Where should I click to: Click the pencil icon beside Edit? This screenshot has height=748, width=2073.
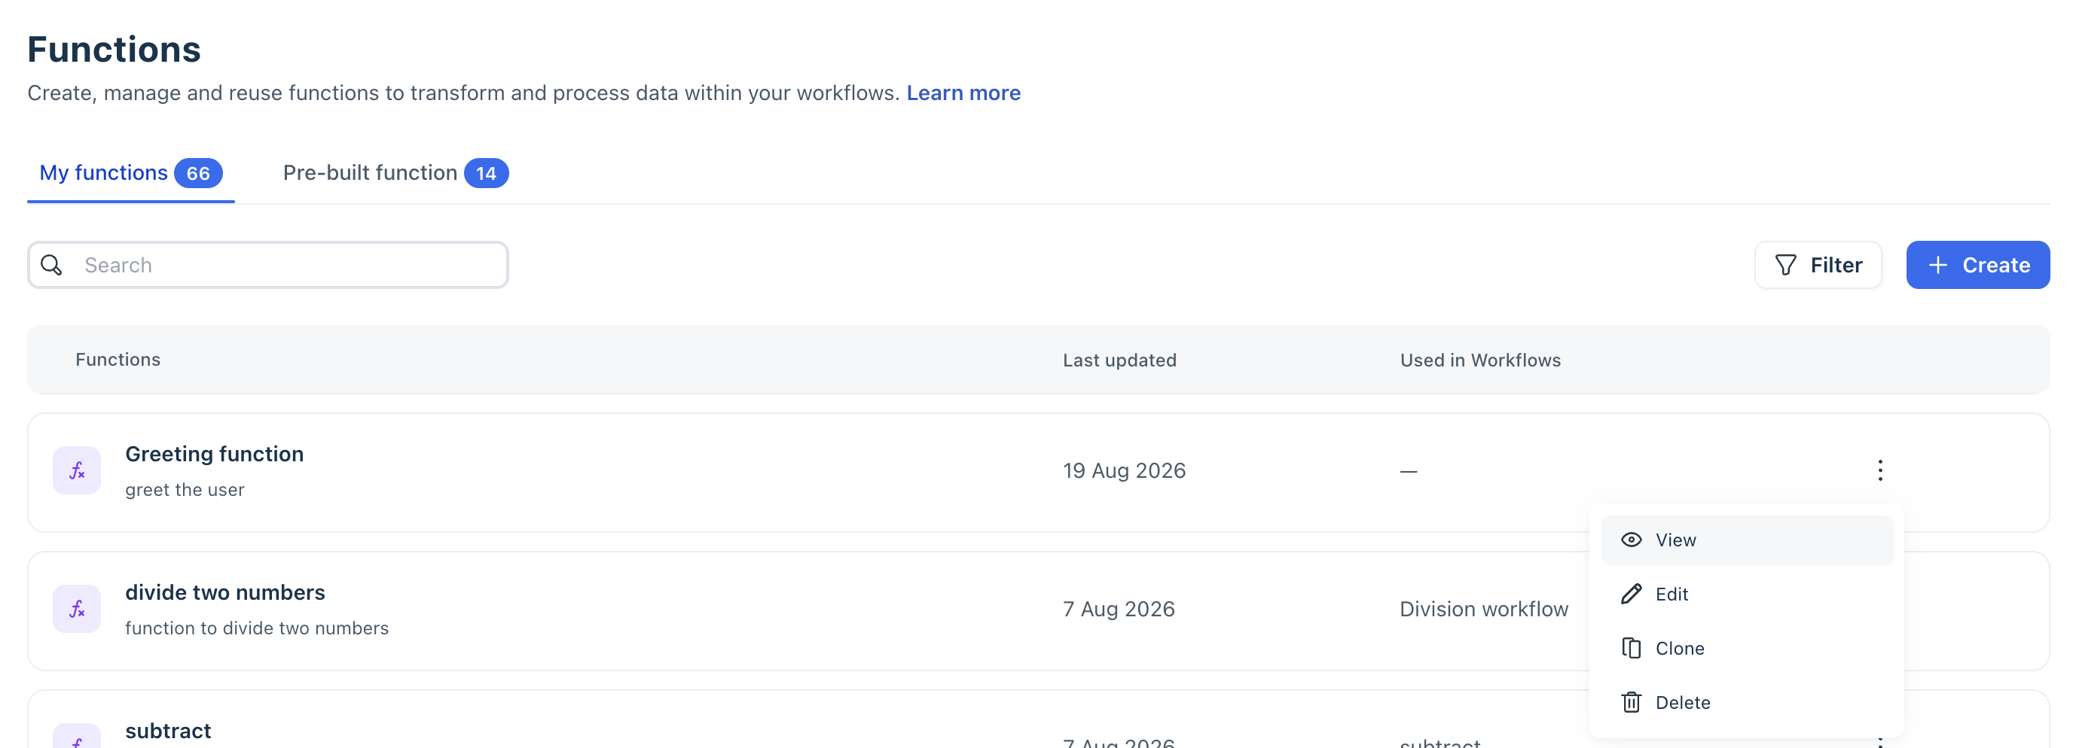pos(1631,594)
